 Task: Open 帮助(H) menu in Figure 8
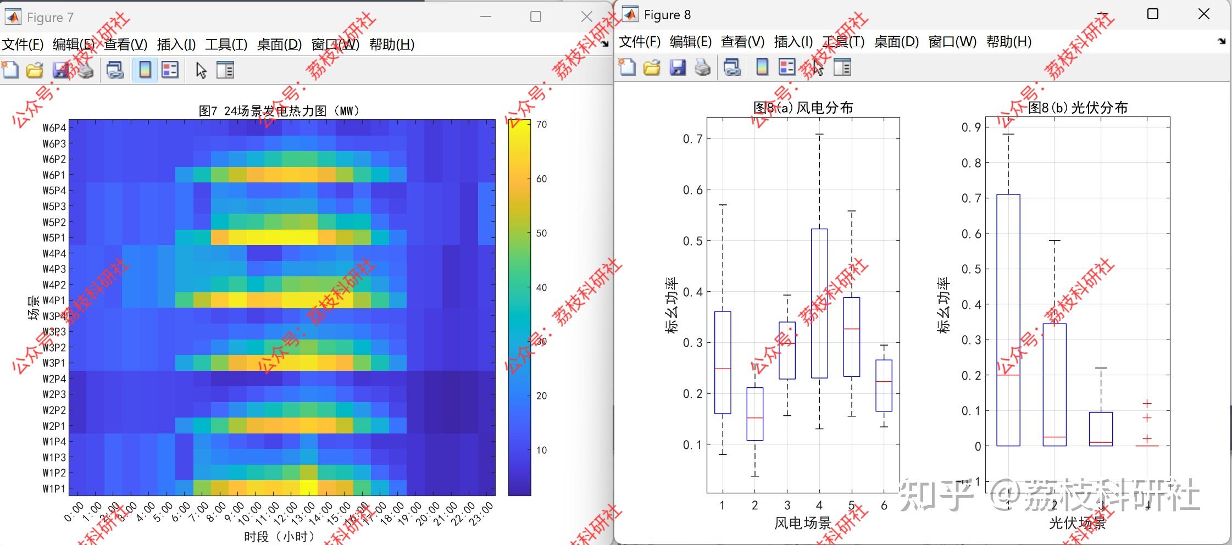[1009, 42]
